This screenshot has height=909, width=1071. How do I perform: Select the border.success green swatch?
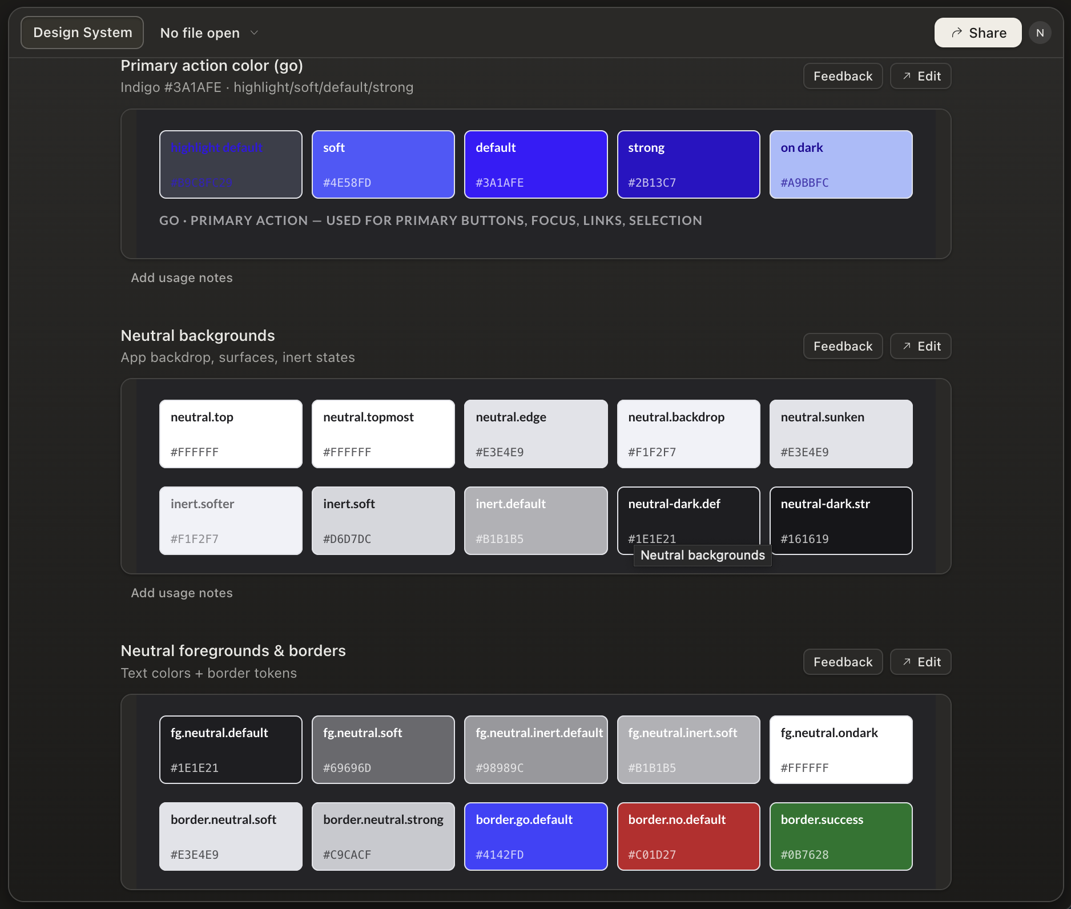tap(841, 836)
